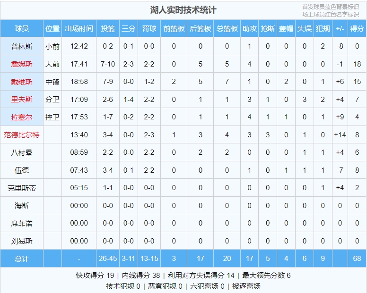This screenshot has height=293, width=367.
Task: Select player name 伍德
Action: click(x=22, y=170)
